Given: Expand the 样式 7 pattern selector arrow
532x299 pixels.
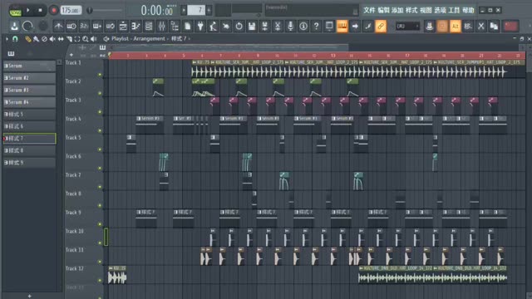Looking at the screenshot, I should point(189,39).
